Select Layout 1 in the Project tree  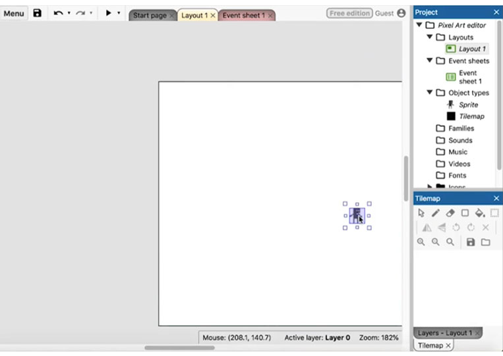pyautogui.click(x=472, y=49)
